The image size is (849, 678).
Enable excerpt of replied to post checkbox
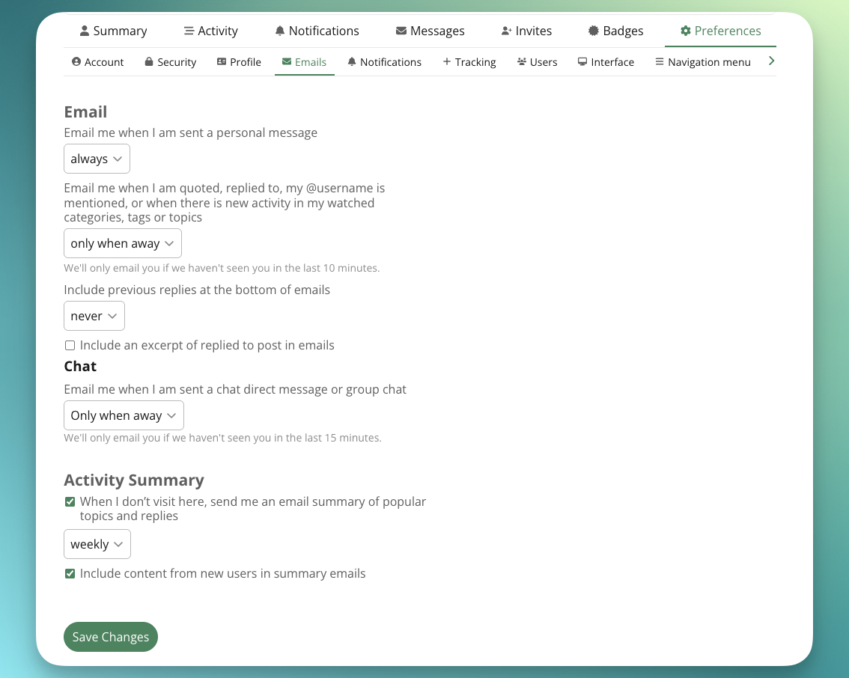click(x=70, y=345)
